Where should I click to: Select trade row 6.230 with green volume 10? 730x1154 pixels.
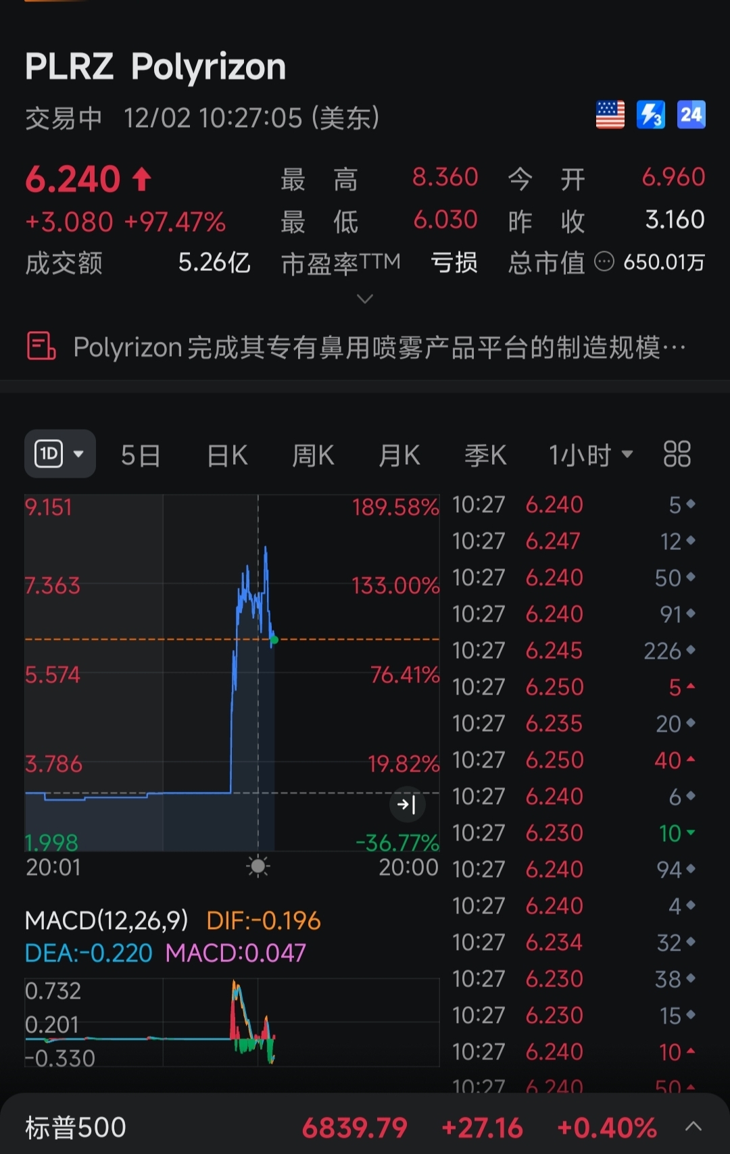(x=574, y=833)
